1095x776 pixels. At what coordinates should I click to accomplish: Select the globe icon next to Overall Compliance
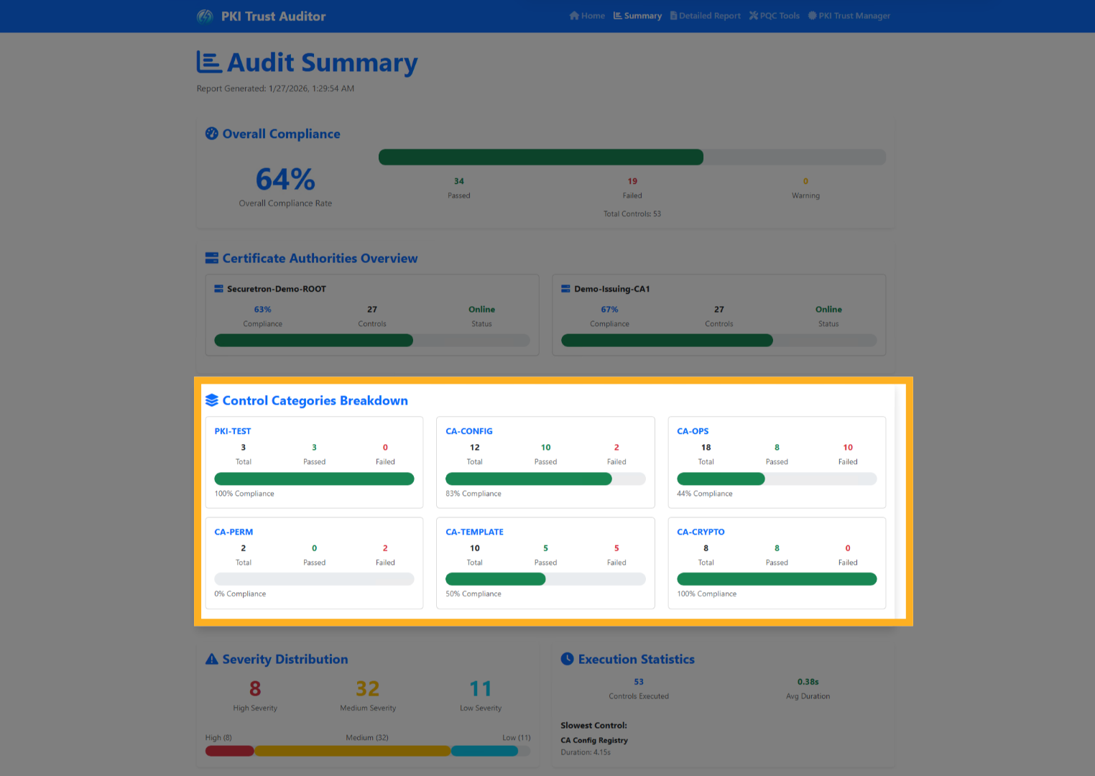tap(211, 134)
